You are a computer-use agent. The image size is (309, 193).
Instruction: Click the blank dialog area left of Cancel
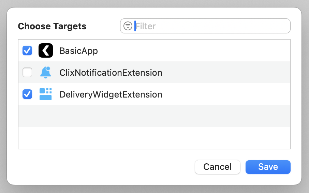point(102,167)
